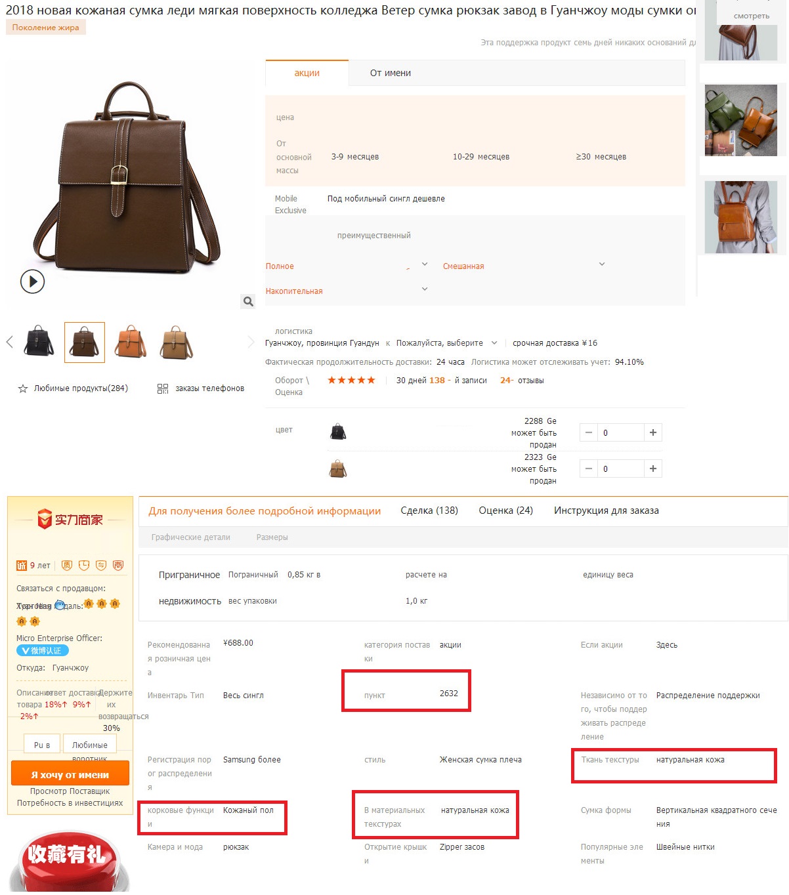
Task: Click the Weibo verification badge
Action: click(x=43, y=651)
